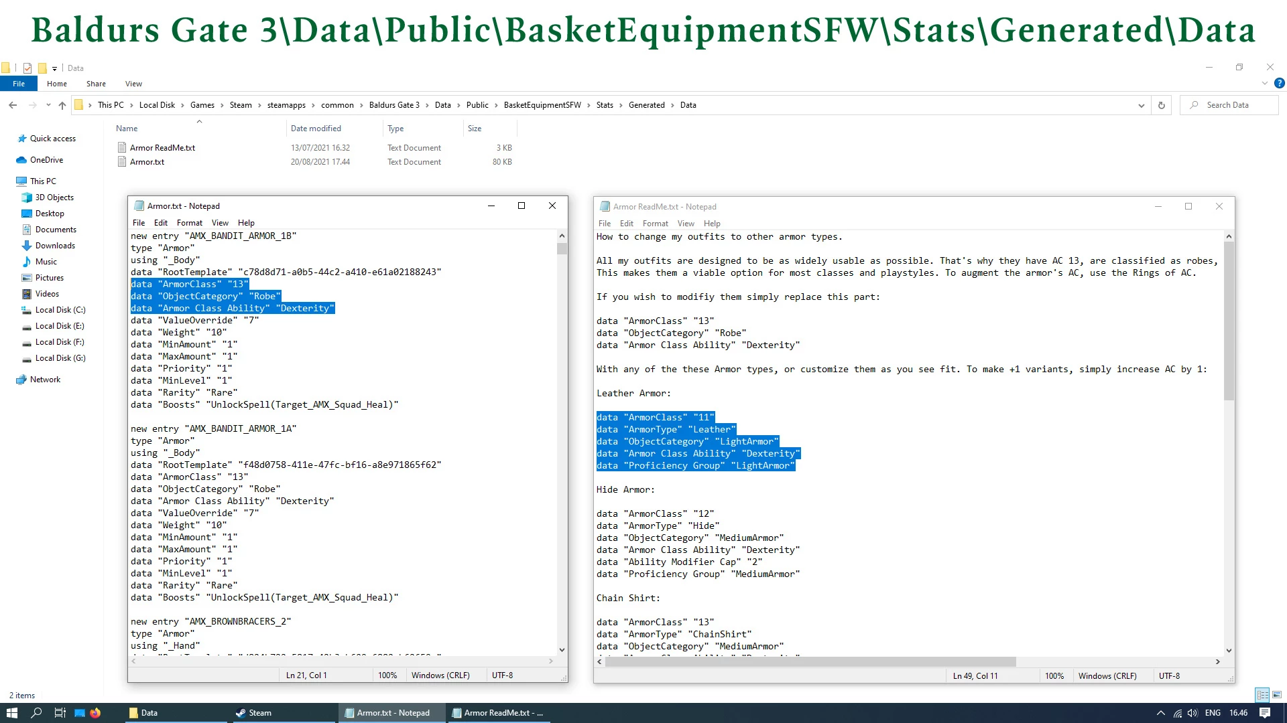The width and height of the screenshot is (1287, 723).
Task: Click Armor.txt vertical scrollbar down arrow
Action: pyautogui.click(x=562, y=649)
